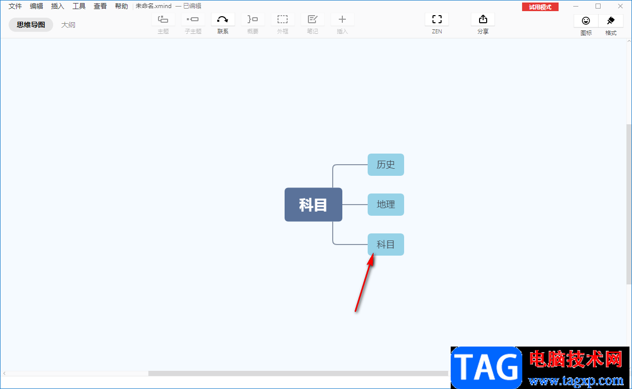
Task: Open the Share (分享) icon
Action: coord(483,20)
